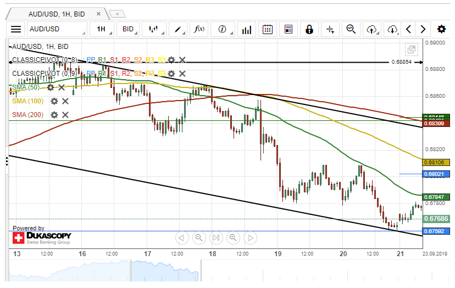Open the calendar date picker
455x288 pixels.
(268, 29)
